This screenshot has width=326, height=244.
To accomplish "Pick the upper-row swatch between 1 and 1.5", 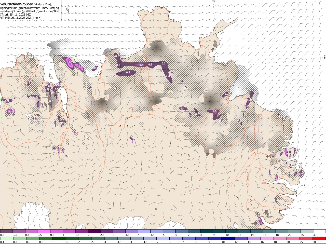I will pos(69,231).
